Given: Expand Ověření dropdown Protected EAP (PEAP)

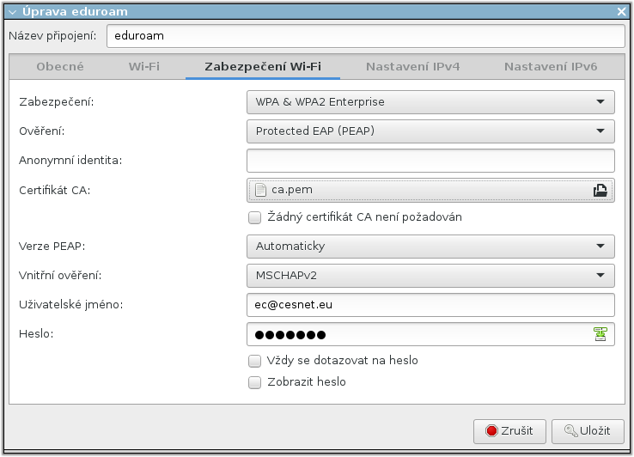Looking at the screenshot, I should click(x=430, y=131).
